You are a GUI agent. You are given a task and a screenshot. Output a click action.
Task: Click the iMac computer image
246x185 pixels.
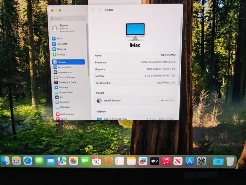click(135, 32)
